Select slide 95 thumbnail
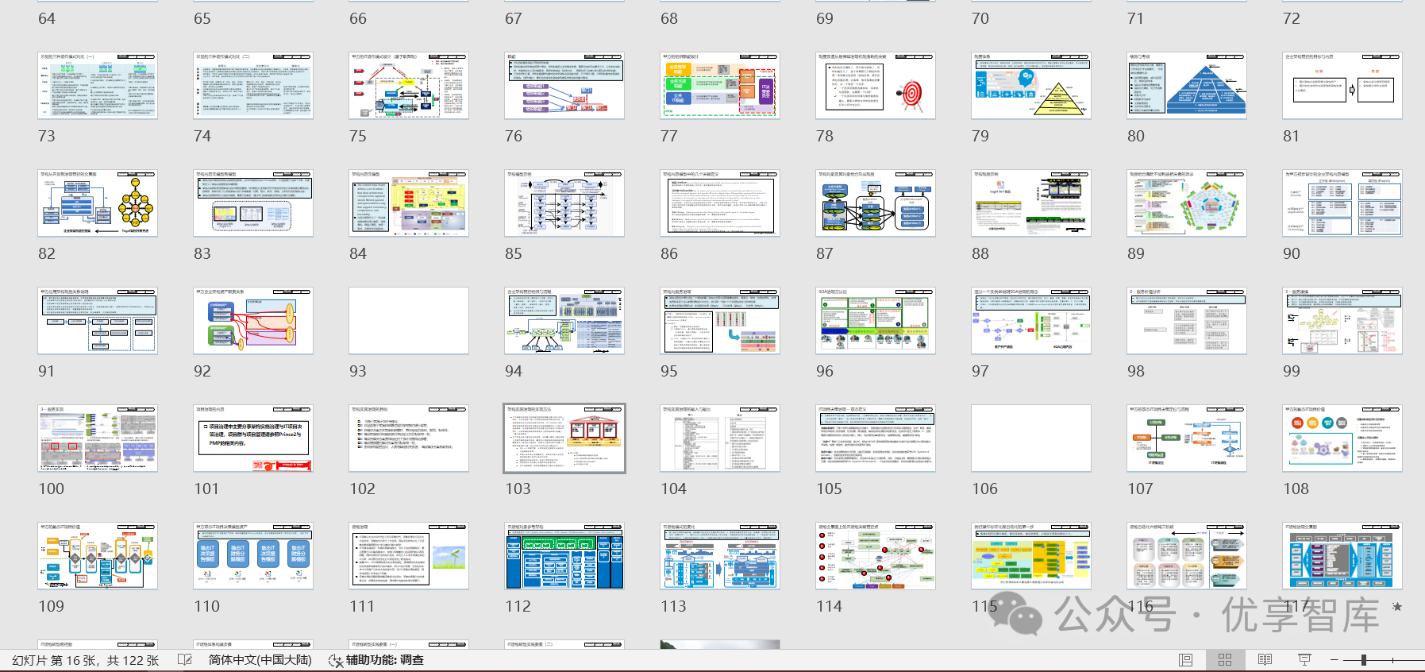The image size is (1425, 672). point(720,321)
